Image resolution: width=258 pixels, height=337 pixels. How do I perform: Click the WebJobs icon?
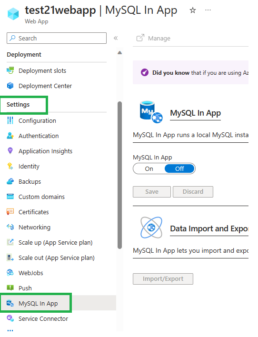point(10,273)
